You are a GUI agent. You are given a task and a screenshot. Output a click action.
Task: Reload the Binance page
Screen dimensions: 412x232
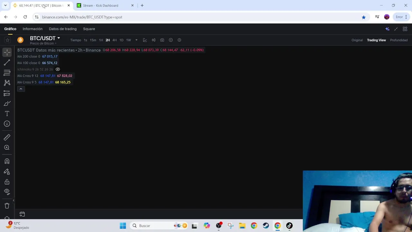click(25, 17)
